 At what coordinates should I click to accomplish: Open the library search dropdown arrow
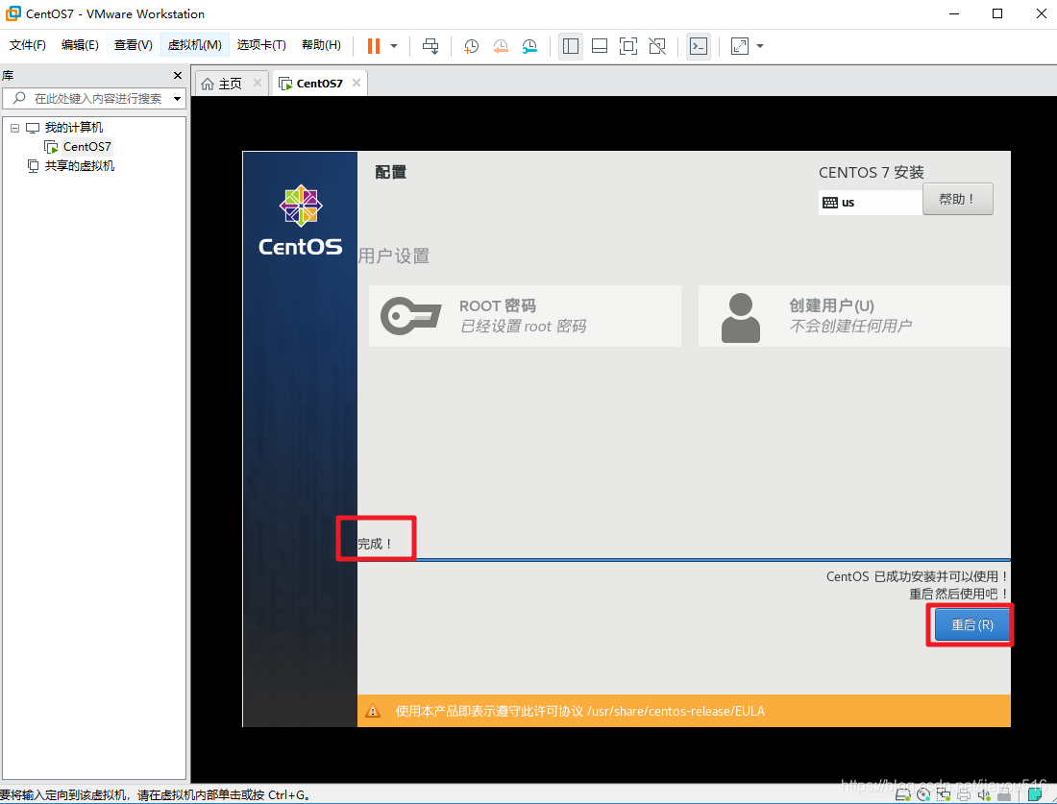tap(178, 99)
